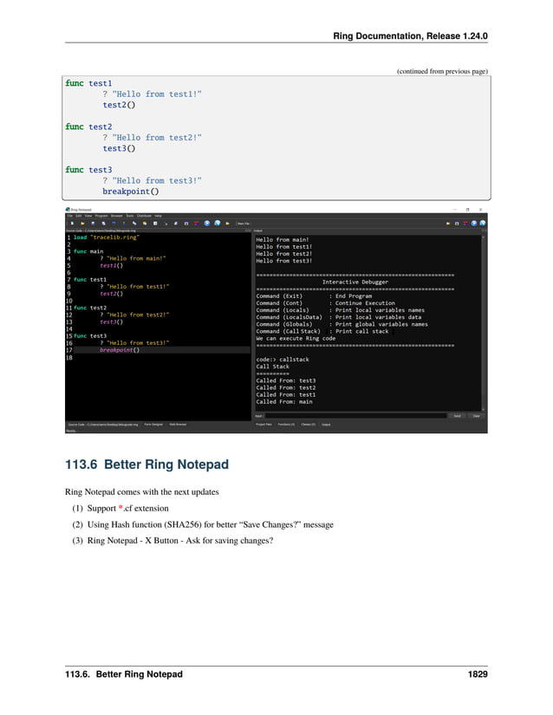Image resolution: width=553 pixels, height=715 pixels.
Task: Open the Browser menu
Action: tap(117, 216)
